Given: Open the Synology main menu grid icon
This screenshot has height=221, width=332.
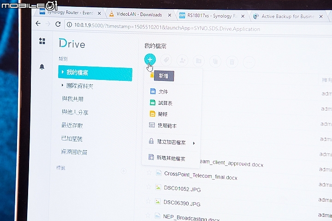Looking at the screenshot, I should [42, 41].
